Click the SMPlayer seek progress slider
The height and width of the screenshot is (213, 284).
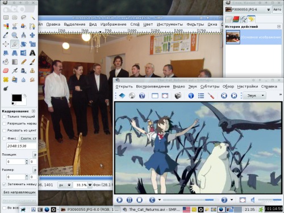(x=191, y=200)
